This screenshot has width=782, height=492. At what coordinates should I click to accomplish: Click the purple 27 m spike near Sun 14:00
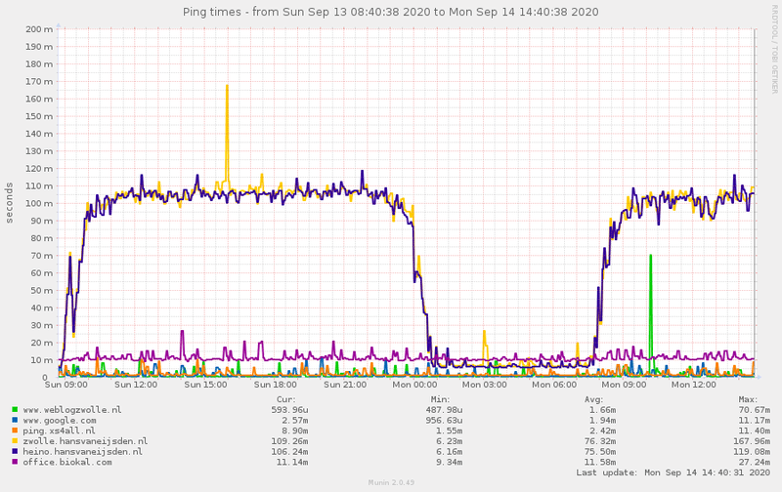coord(182,331)
